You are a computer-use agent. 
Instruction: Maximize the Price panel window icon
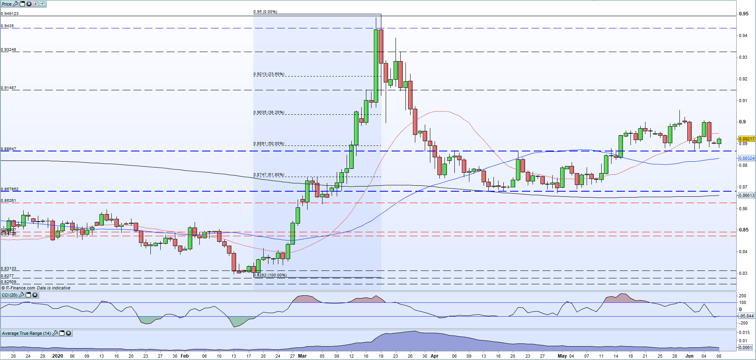click(x=23, y=4)
